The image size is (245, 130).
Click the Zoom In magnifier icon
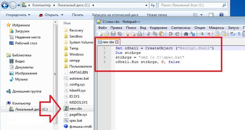202,34
